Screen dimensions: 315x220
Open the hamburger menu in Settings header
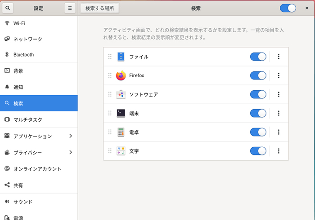tap(69, 8)
